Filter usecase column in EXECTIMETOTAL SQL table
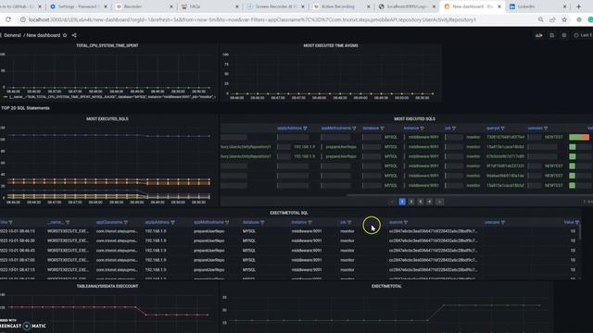The image size is (593, 333). coord(503,222)
